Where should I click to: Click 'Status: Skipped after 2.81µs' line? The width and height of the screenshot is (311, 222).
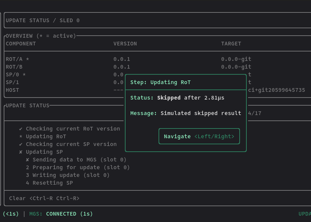coord(177,98)
